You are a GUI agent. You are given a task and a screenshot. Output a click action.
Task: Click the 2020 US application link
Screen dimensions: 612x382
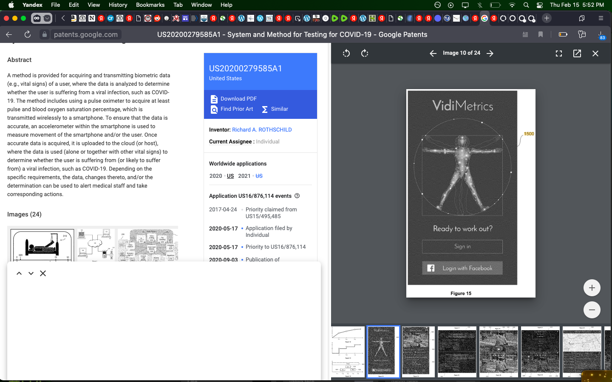(230, 176)
